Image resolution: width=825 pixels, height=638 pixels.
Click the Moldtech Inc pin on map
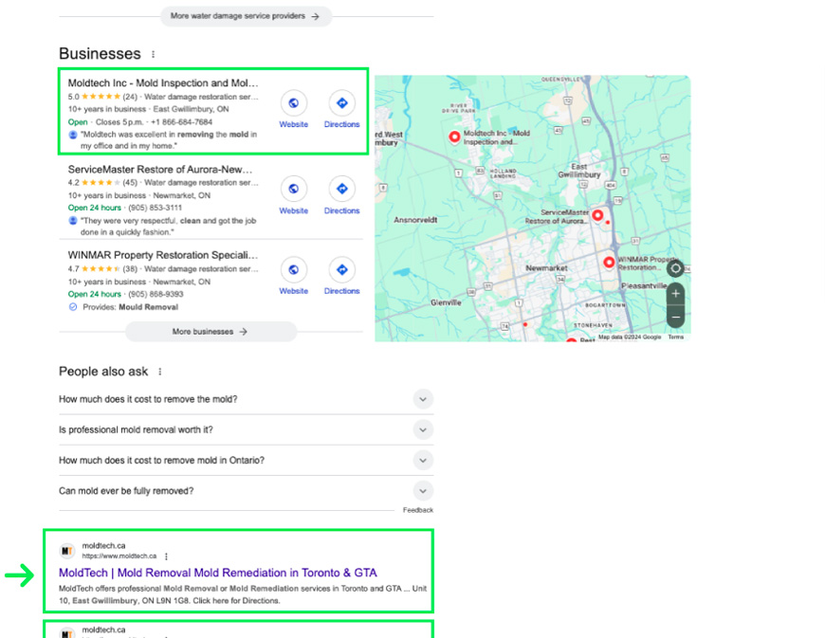[x=453, y=137]
